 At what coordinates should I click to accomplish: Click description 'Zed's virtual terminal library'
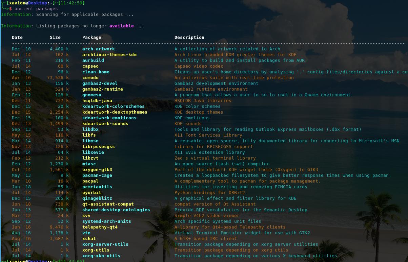[x=215, y=158]
